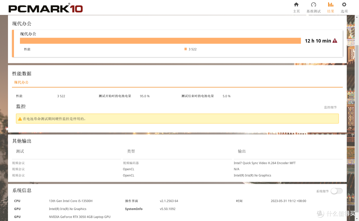Viewport: 359px width, 221px height.
Task: Click the red warning triangle beside 12 h 10 min
Action: tap(335, 41)
